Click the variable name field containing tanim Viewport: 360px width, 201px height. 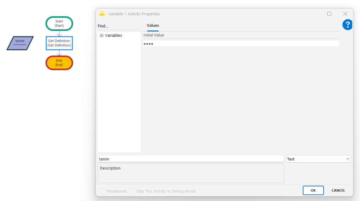(191, 159)
